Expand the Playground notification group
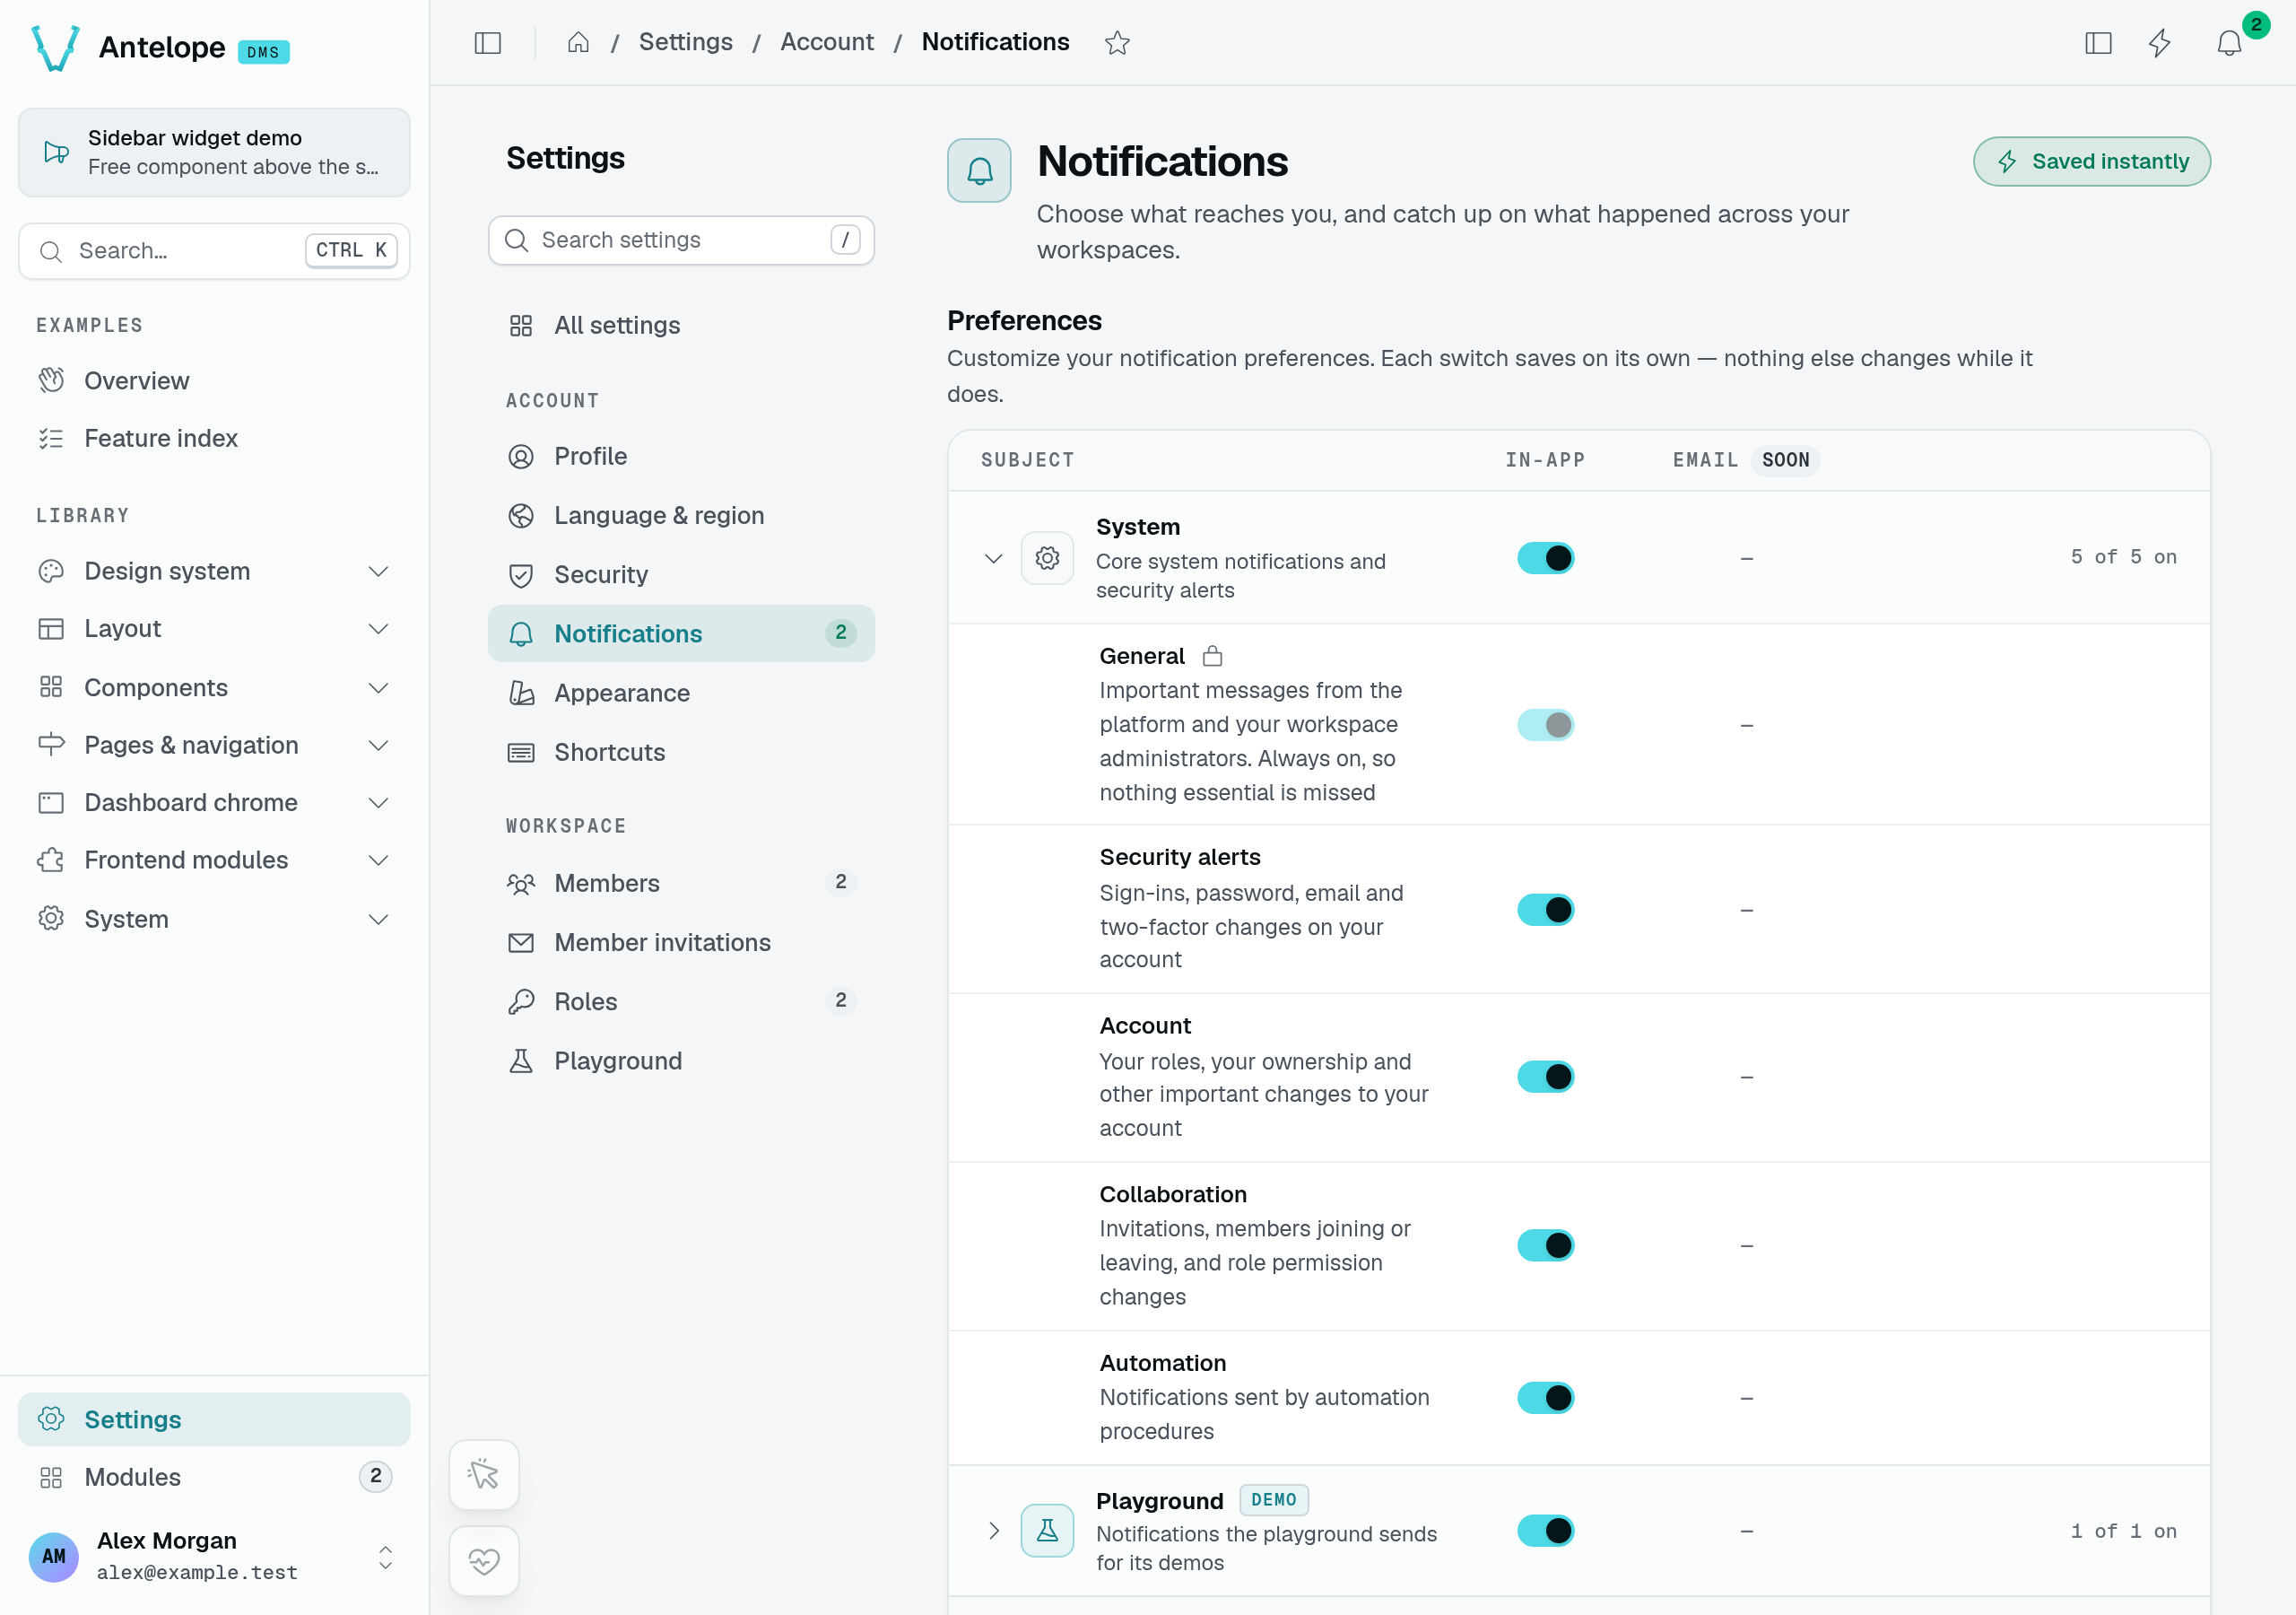The image size is (2296, 1615). click(993, 1530)
